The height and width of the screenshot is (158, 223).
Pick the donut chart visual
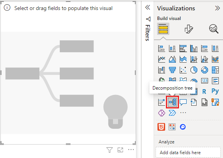coord(205,70)
